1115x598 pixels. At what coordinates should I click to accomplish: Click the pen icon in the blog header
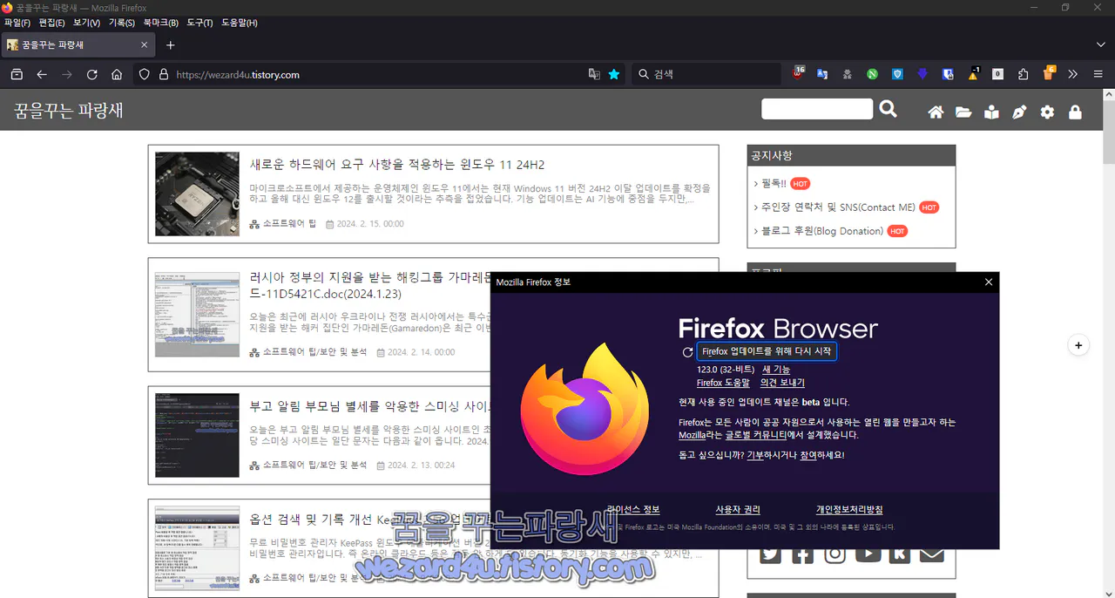[1019, 111]
